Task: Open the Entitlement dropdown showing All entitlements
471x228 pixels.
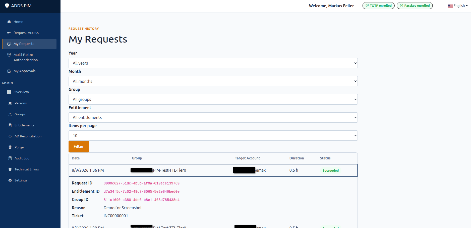Action: [x=213, y=117]
